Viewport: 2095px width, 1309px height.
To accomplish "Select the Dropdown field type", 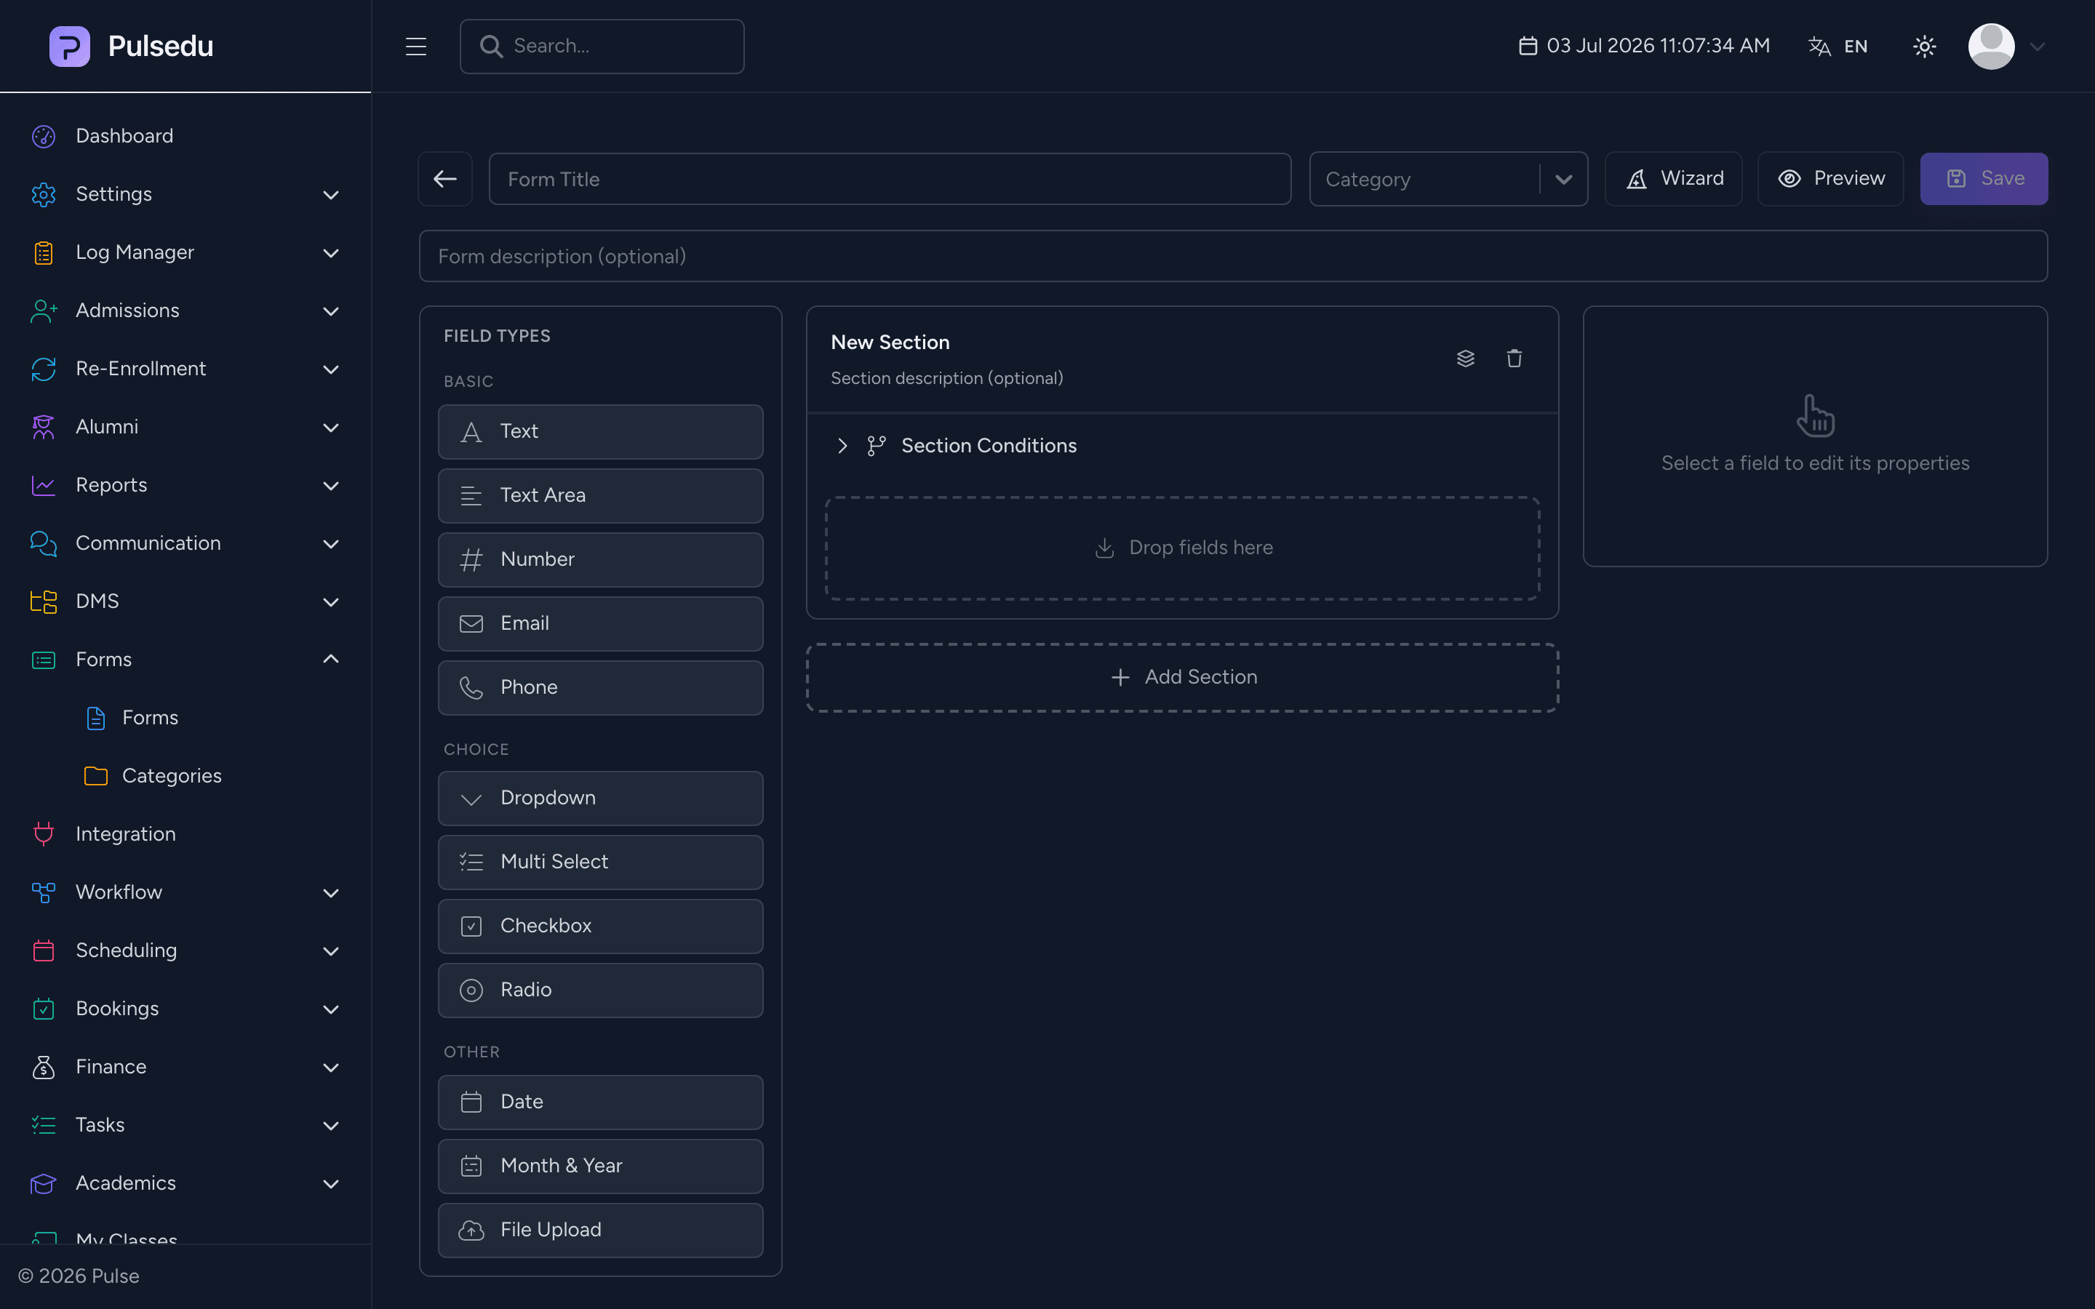I will click(601, 798).
